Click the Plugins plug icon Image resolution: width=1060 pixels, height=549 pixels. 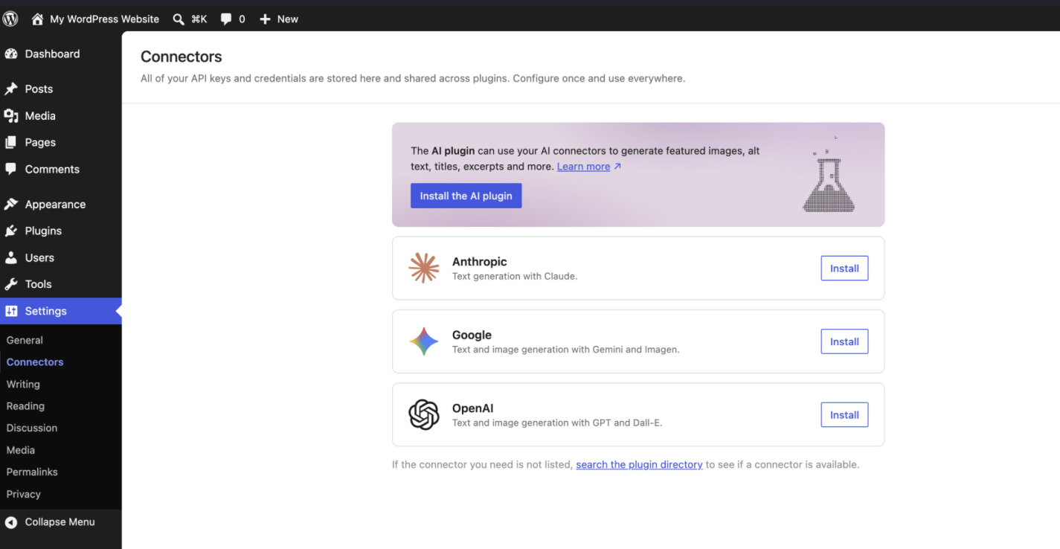tap(11, 231)
